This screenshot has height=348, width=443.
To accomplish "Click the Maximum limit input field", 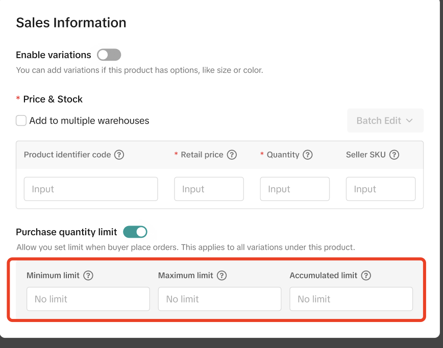I will click(219, 299).
